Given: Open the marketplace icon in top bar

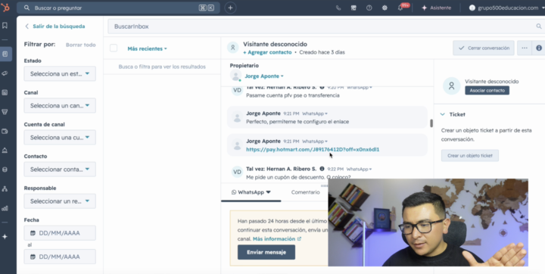Looking at the screenshot, I should (353, 8).
